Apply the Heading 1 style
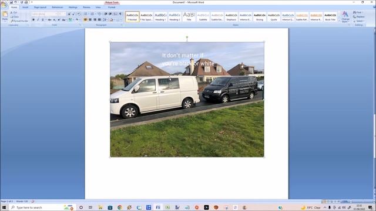Viewport: 376px width, 211px height. point(160,17)
